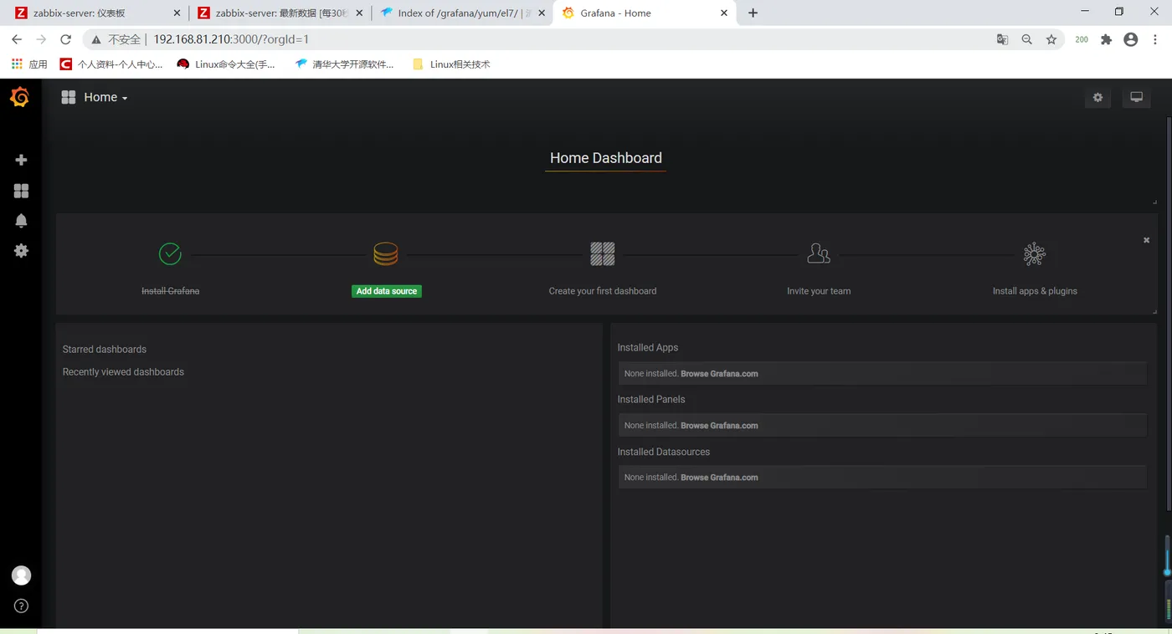Click the Starred dashboards heading
Viewport: 1172px width, 634px height.
coord(105,350)
